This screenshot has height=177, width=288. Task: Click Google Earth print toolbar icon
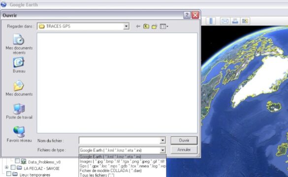pos(235,21)
